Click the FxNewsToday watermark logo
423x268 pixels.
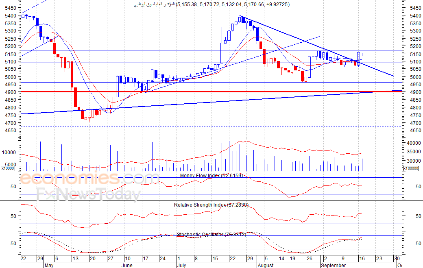(x=89, y=195)
